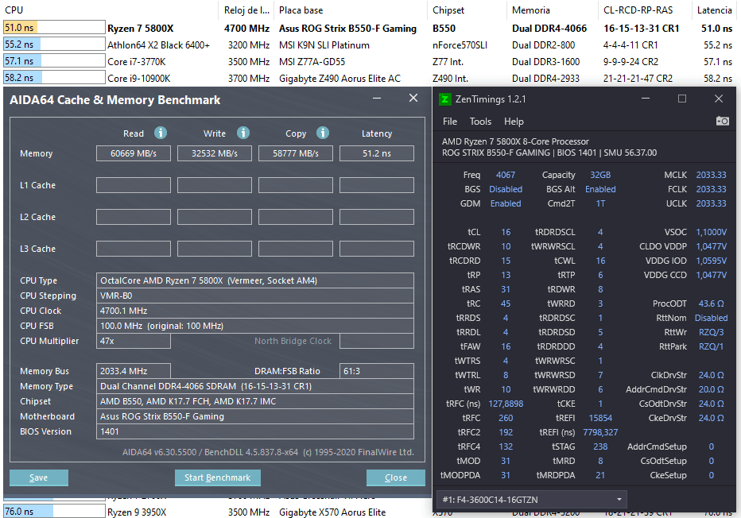The image size is (741, 518).
Task: Click the CL-RCD-RP-RAS column header
Action: [x=644, y=10]
